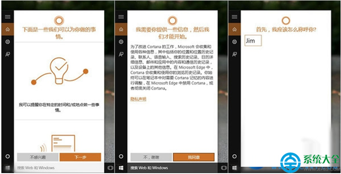Click Cortana circle icon at bottom of first sidebar
This screenshot has width=341, height=174.
pyautogui.click(x=8, y=156)
